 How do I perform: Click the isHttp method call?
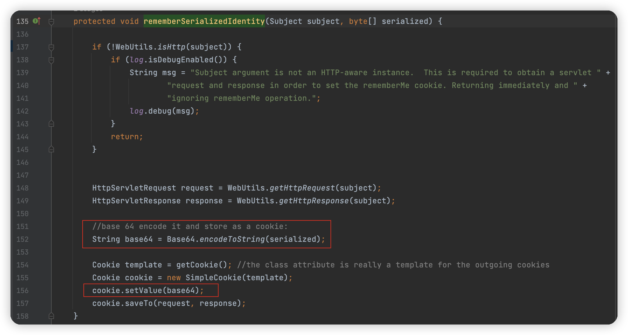click(x=171, y=47)
